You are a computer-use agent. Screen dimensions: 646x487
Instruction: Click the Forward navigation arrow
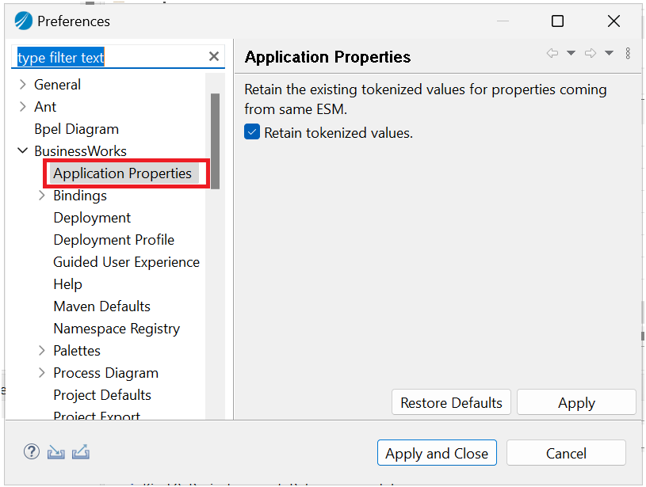pyautogui.click(x=591, y=54)
